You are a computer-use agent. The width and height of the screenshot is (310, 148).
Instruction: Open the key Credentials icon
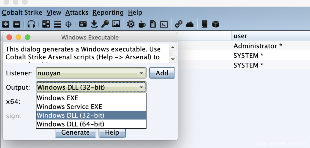click(105, 24)
